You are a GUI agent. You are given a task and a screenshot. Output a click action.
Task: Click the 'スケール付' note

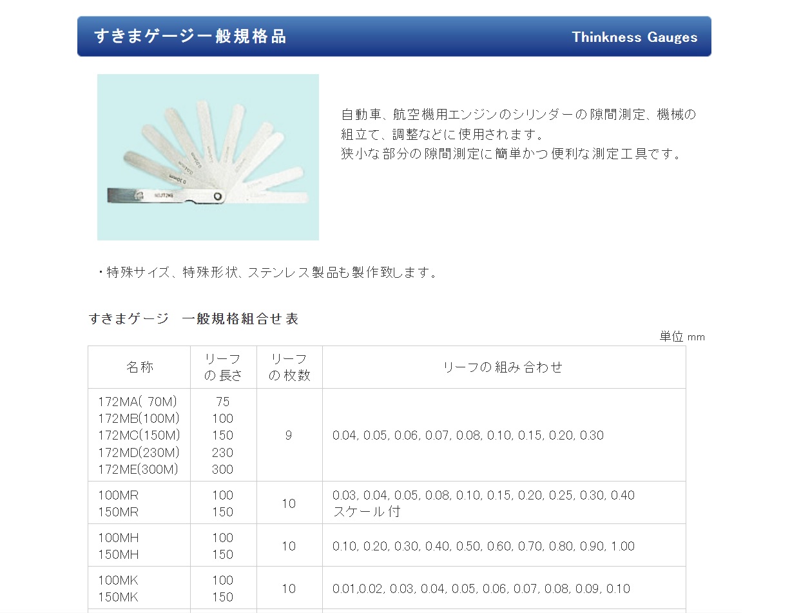coord(366,512)
